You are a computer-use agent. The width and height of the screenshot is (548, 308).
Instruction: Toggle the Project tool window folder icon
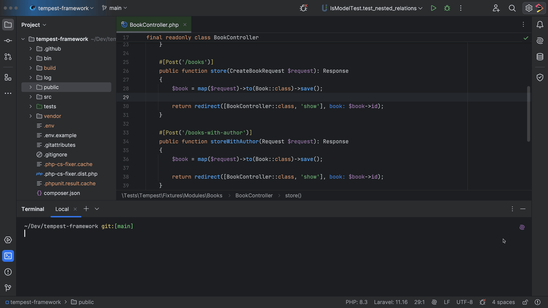8,25
